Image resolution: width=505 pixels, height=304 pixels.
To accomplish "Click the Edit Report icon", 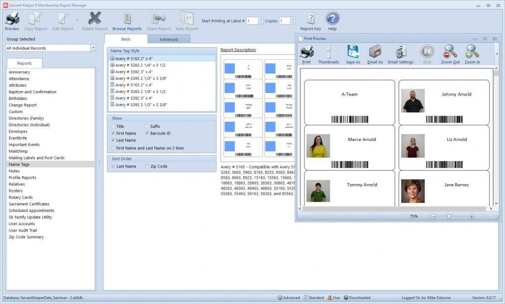I will pyautogui.click(x=63, y=19).
